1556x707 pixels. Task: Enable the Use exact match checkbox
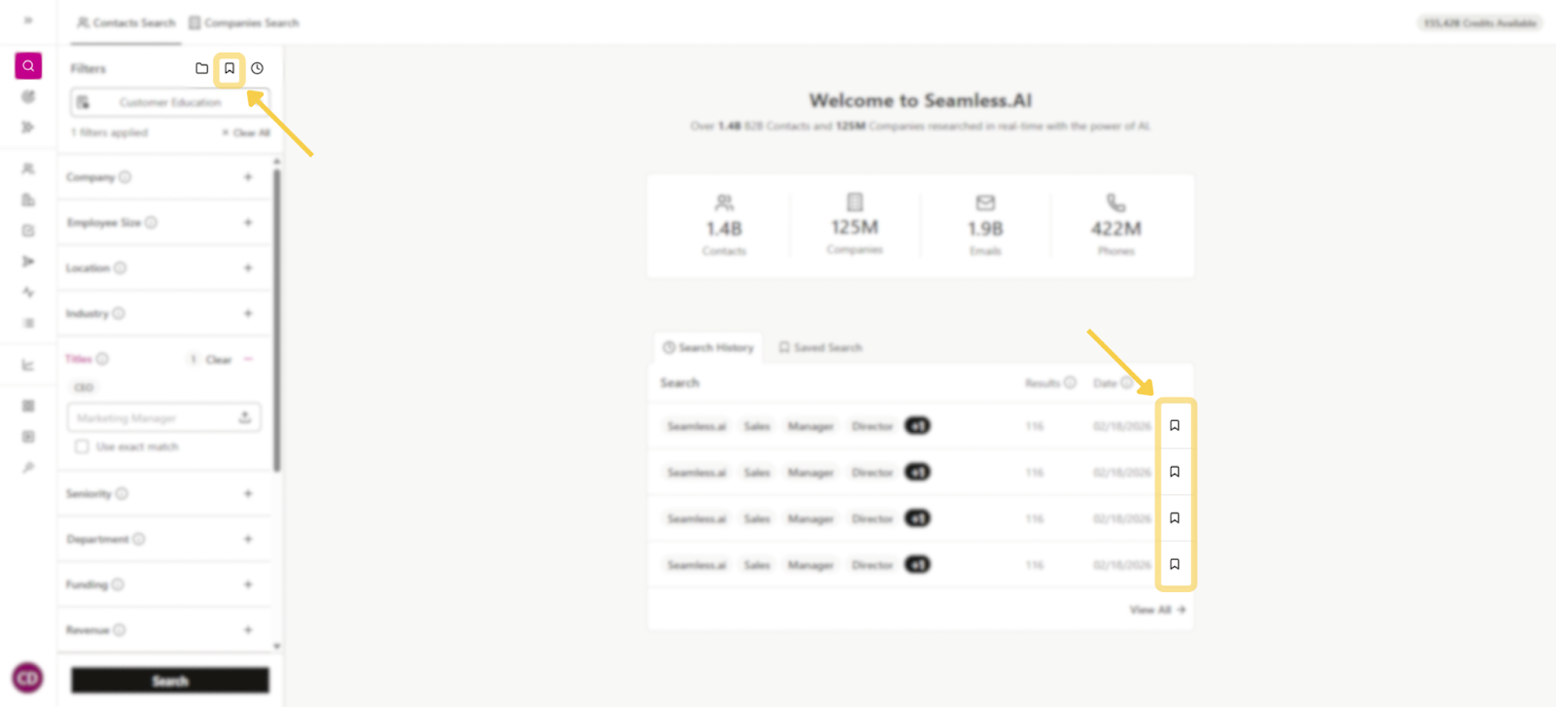(82, 446)
